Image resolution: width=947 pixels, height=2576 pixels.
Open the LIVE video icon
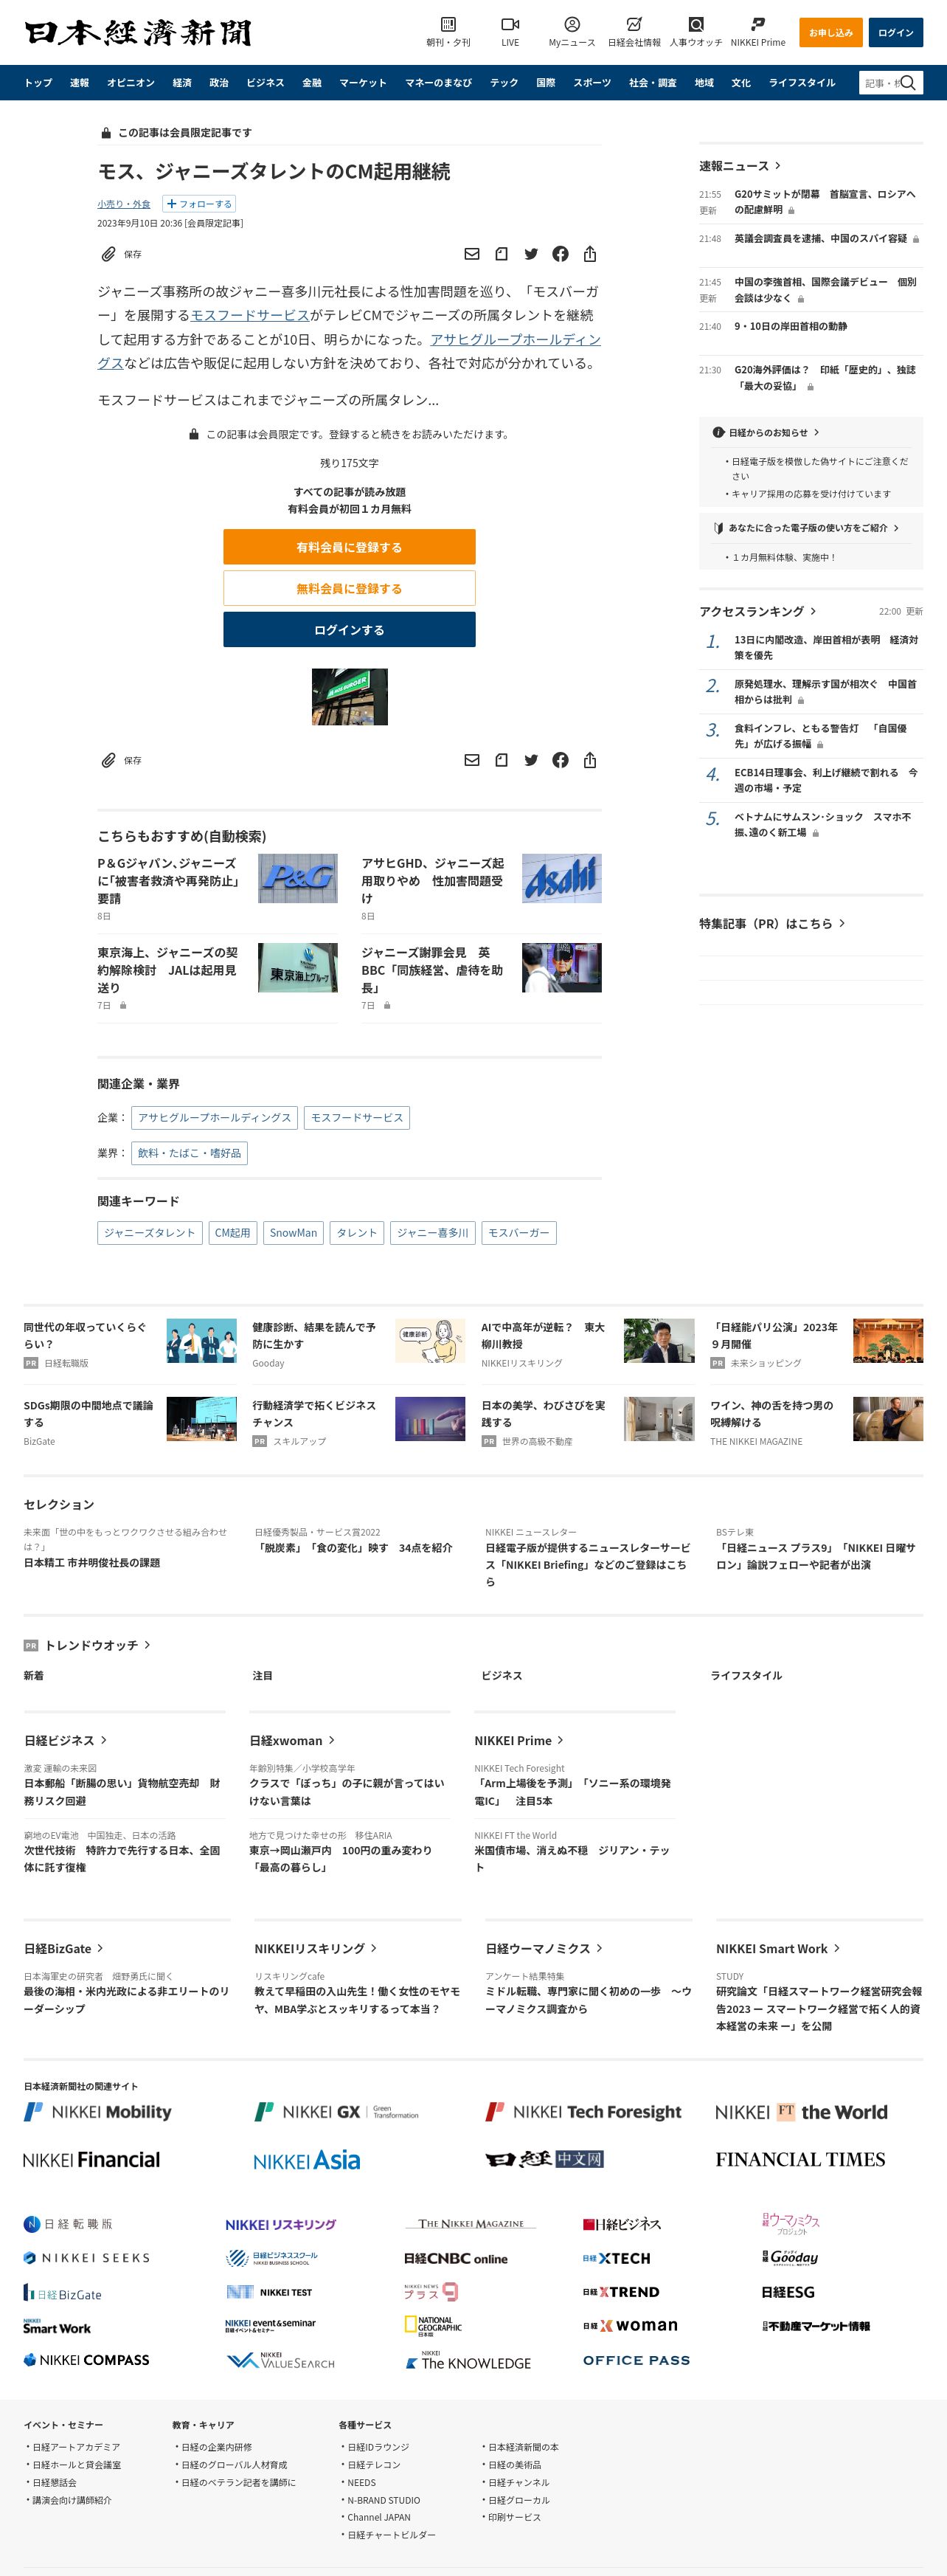(x=510, y=24)
